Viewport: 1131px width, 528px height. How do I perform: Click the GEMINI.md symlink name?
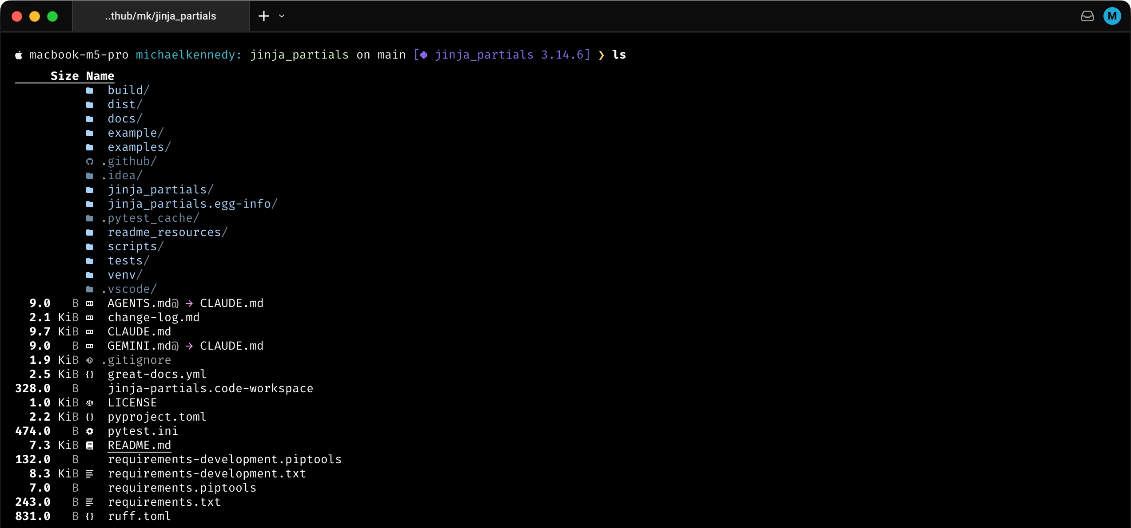(139, 346)
